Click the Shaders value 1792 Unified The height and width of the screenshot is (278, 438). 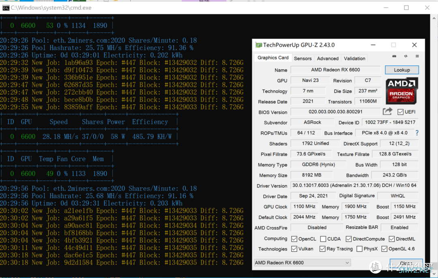pos(316,144)
